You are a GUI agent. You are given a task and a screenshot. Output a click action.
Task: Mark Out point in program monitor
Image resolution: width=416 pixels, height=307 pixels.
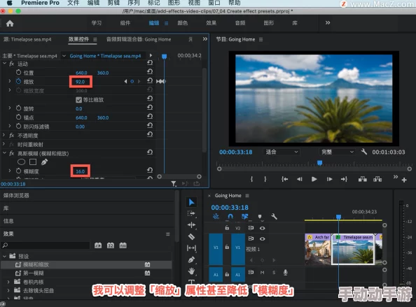[x=265, y=179]
